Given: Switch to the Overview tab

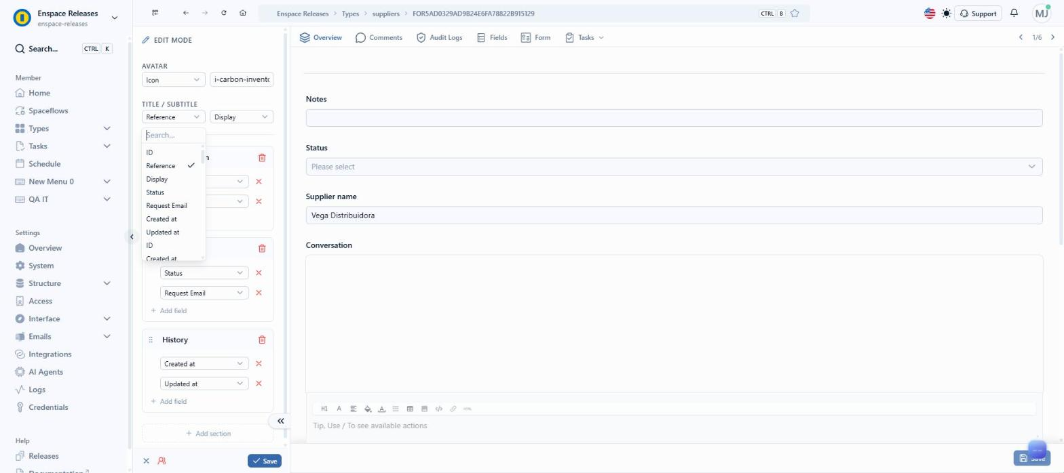Looking at the screenshot, I should tap(321, 38).
